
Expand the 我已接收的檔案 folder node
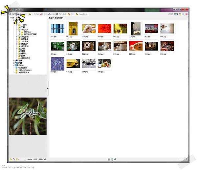coord(19,34)
